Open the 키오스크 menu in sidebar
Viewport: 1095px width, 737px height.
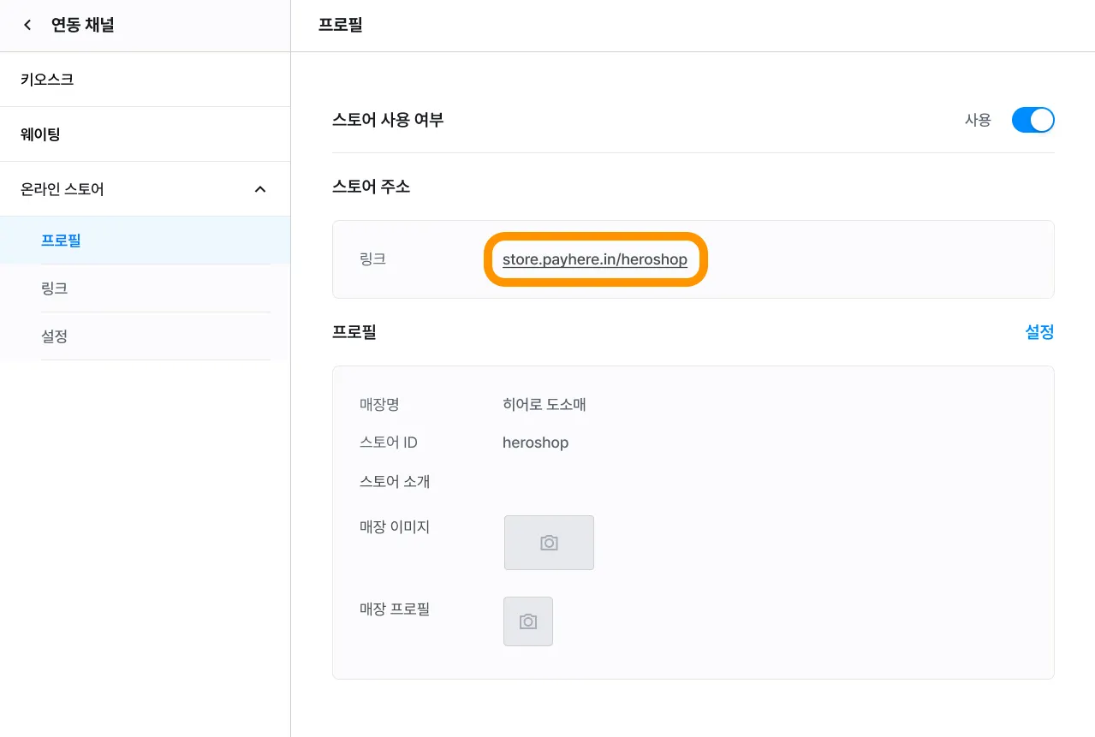[47, 80]
